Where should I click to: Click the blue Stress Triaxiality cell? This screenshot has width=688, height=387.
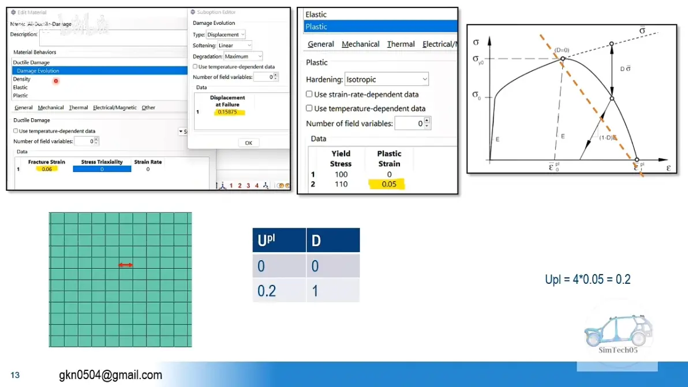pos(102,169)
